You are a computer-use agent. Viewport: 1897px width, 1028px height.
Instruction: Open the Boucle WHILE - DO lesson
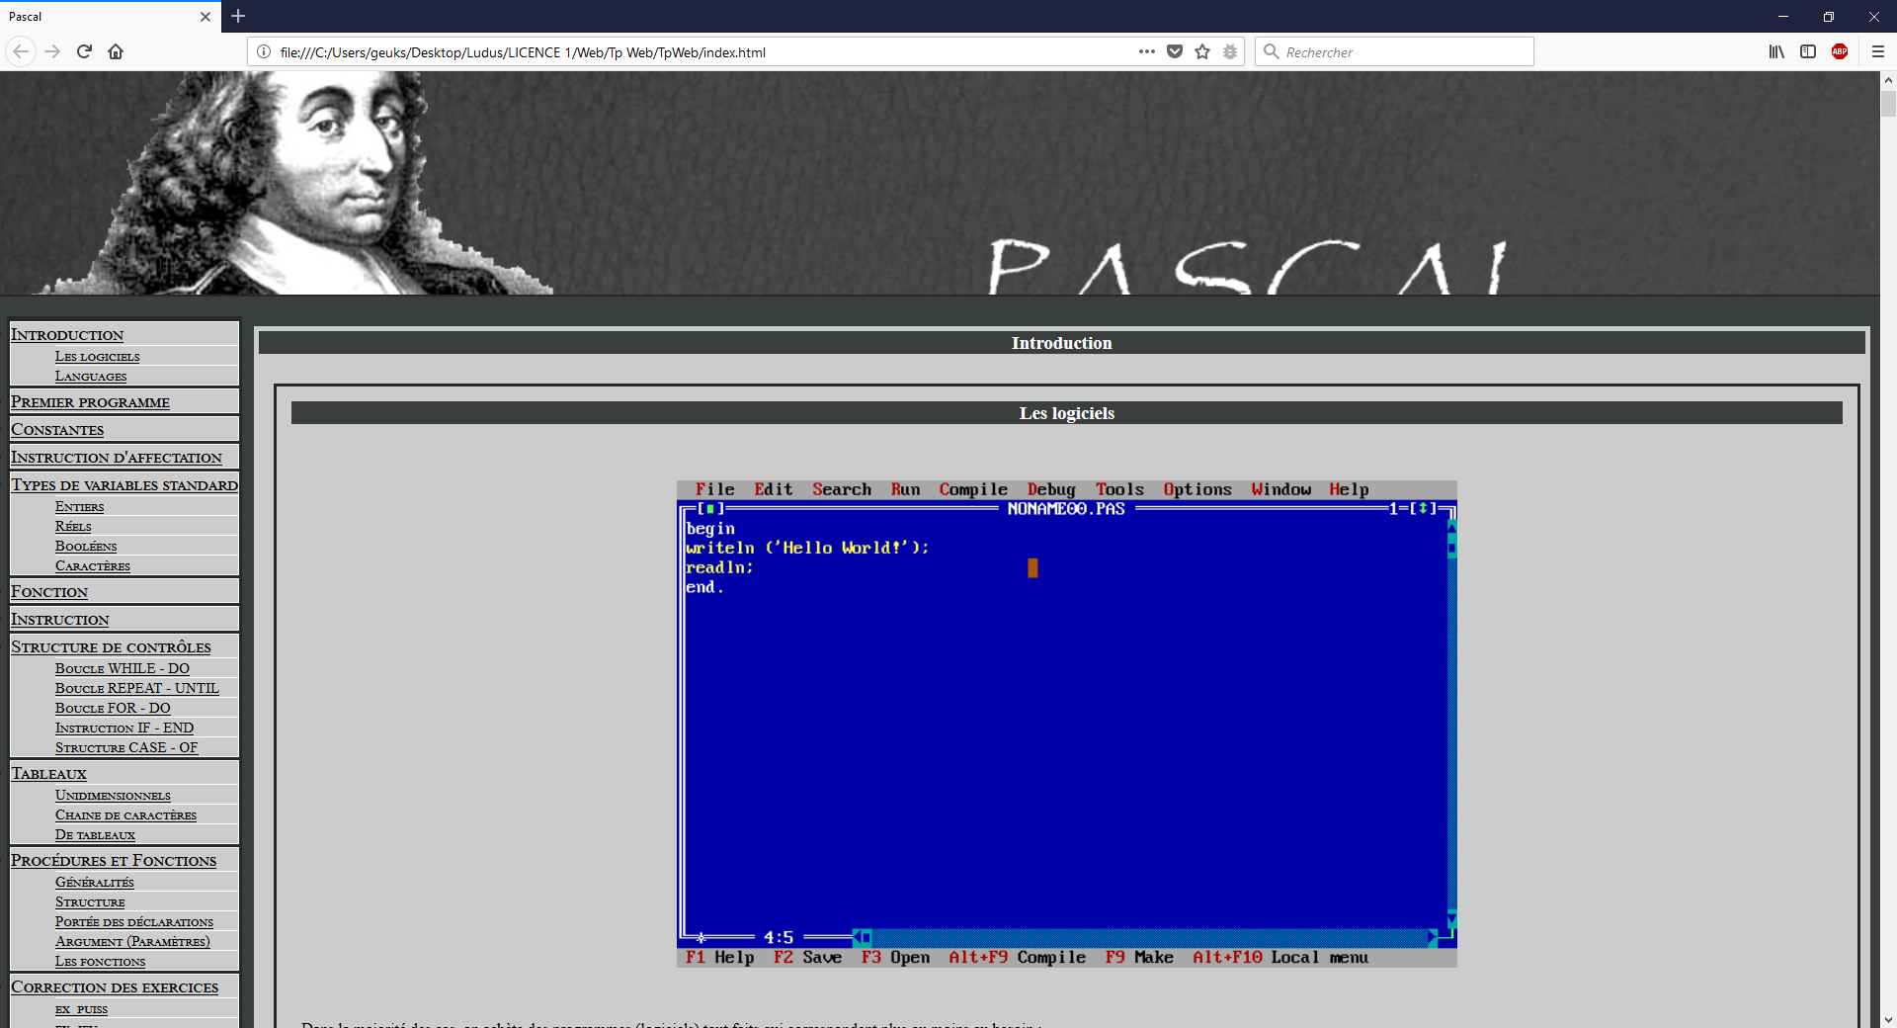pos(122,668)
